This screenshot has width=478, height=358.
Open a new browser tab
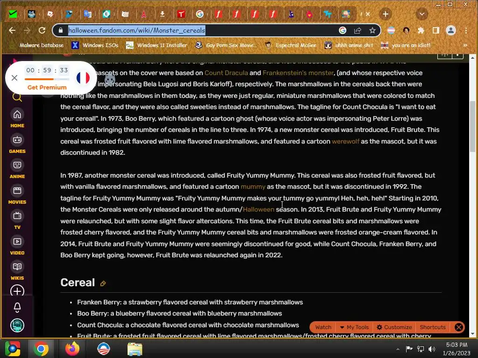[385, 14]
